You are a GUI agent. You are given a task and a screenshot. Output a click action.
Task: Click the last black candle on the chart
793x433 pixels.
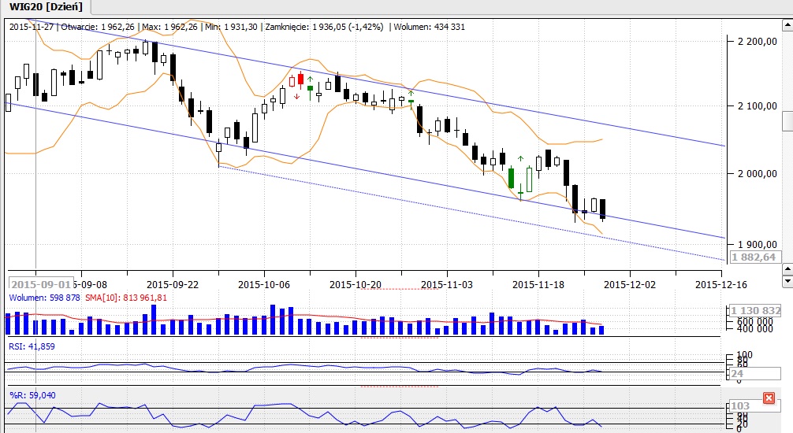coord(603,209)
